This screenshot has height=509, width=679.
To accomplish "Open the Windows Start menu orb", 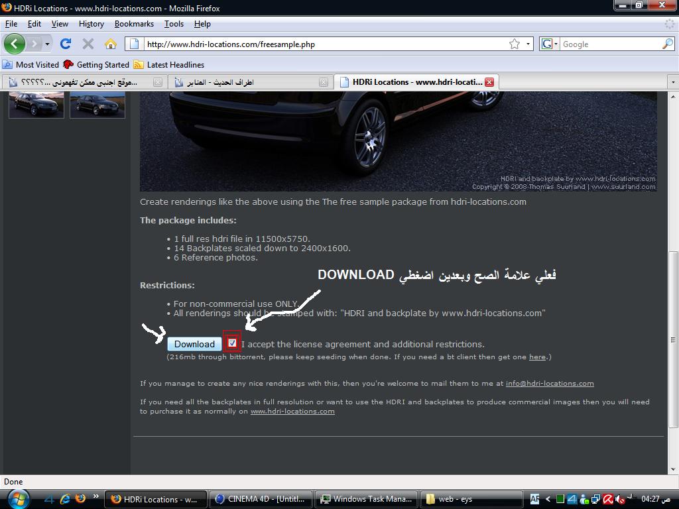I will 18,499.
